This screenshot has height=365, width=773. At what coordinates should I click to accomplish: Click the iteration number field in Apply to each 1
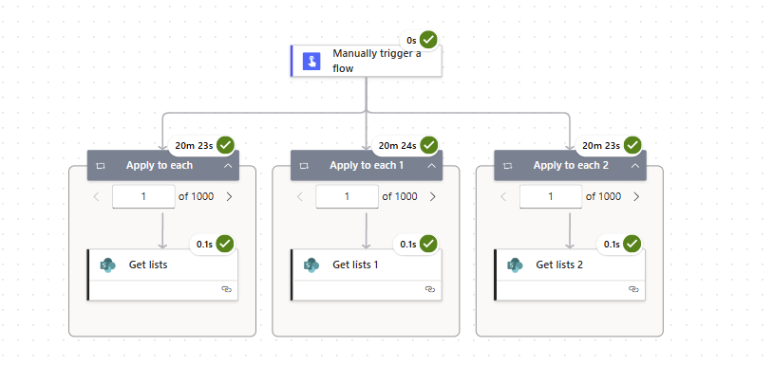tap(347, 197)
